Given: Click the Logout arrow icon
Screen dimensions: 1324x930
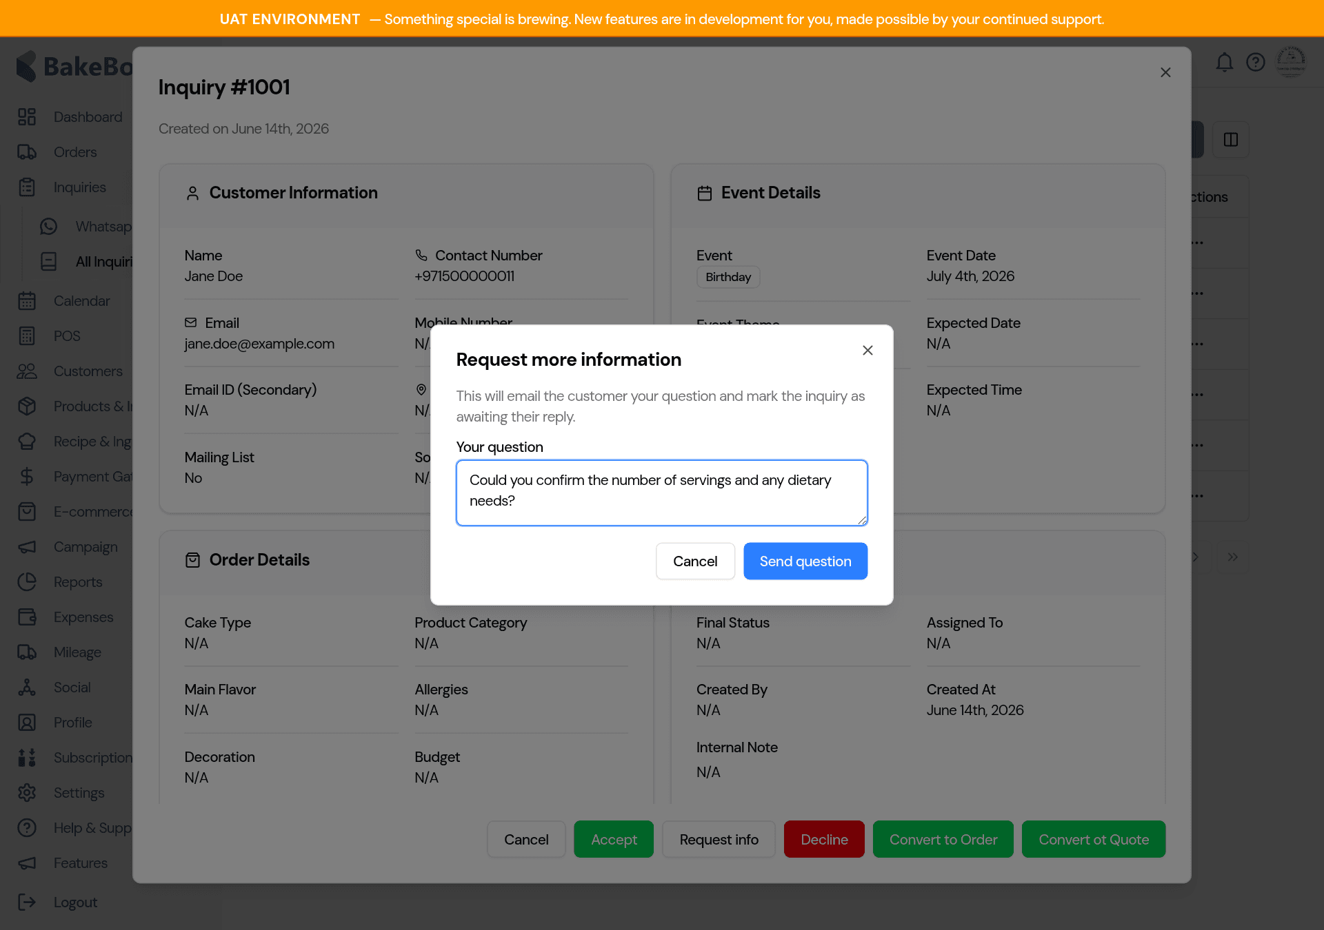Looking at the screenshot, I should click(27, 902).
